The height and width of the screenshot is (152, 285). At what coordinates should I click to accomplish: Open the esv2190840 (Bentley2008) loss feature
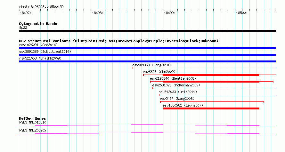coord(212,82)
